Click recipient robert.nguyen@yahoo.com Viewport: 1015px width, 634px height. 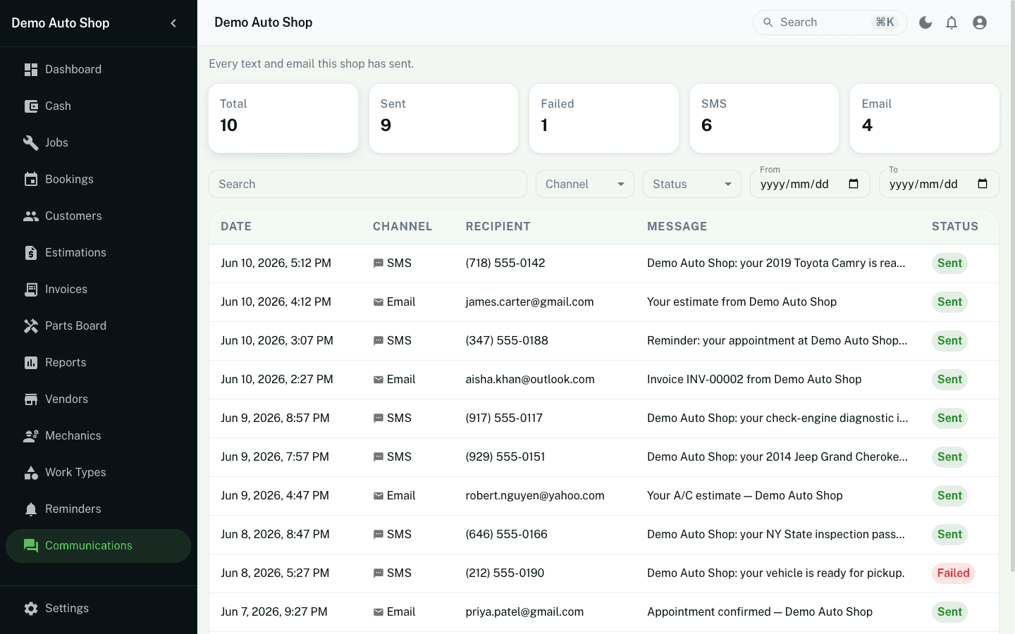pyautogui.click(x=535, y=495)
